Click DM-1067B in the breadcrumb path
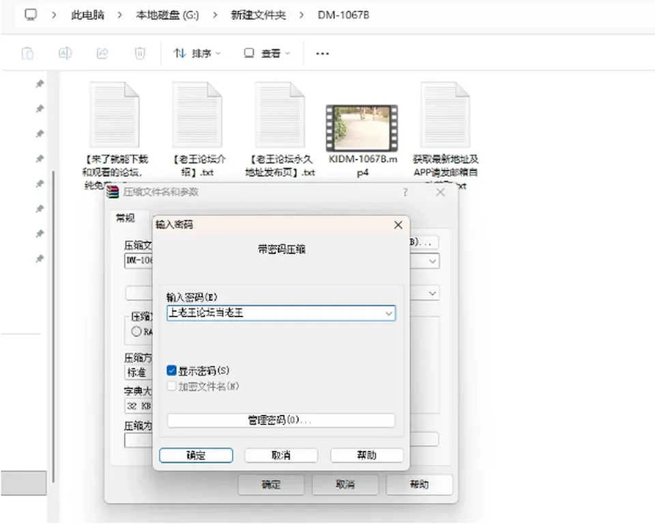Screen dimensions: 655x524 (343, 15)
